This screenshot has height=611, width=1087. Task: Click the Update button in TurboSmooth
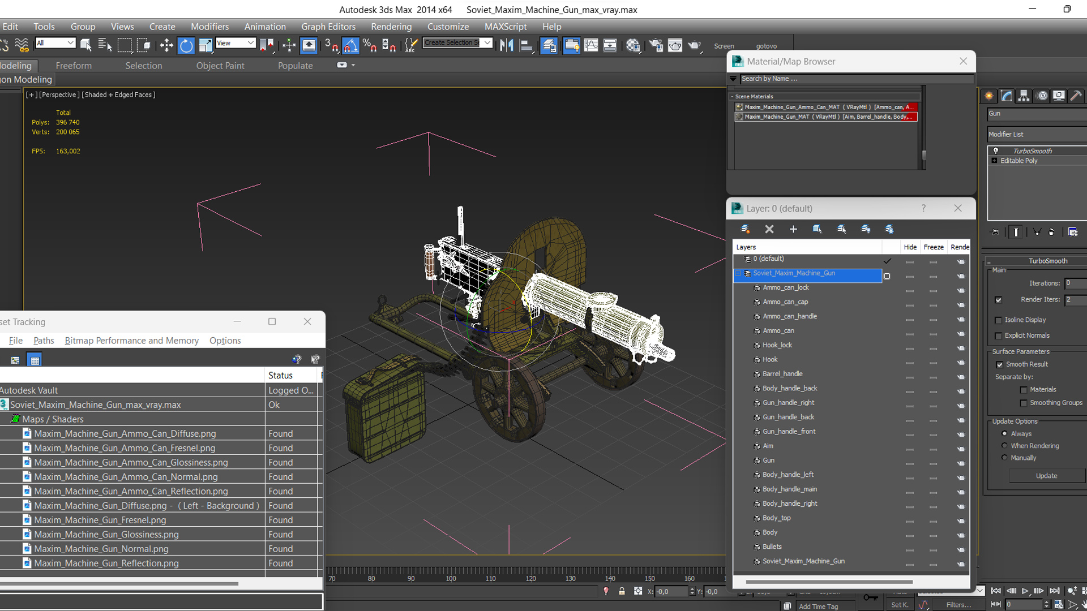[1046, 476]
